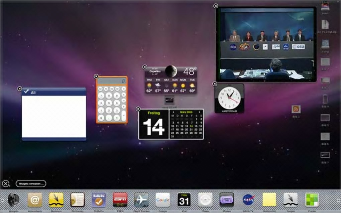Click the checkmark icon in the DoBeDo header
Viewport: 341px width, 213px height.
click(26, 91)
